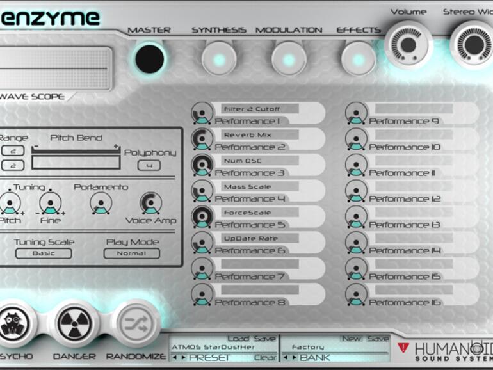The image size is (493, 370).
Task: Click the Wave Scope display
Action: [x=55, y=68]
